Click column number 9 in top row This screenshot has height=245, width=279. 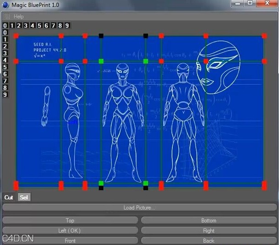pos(67,26)
